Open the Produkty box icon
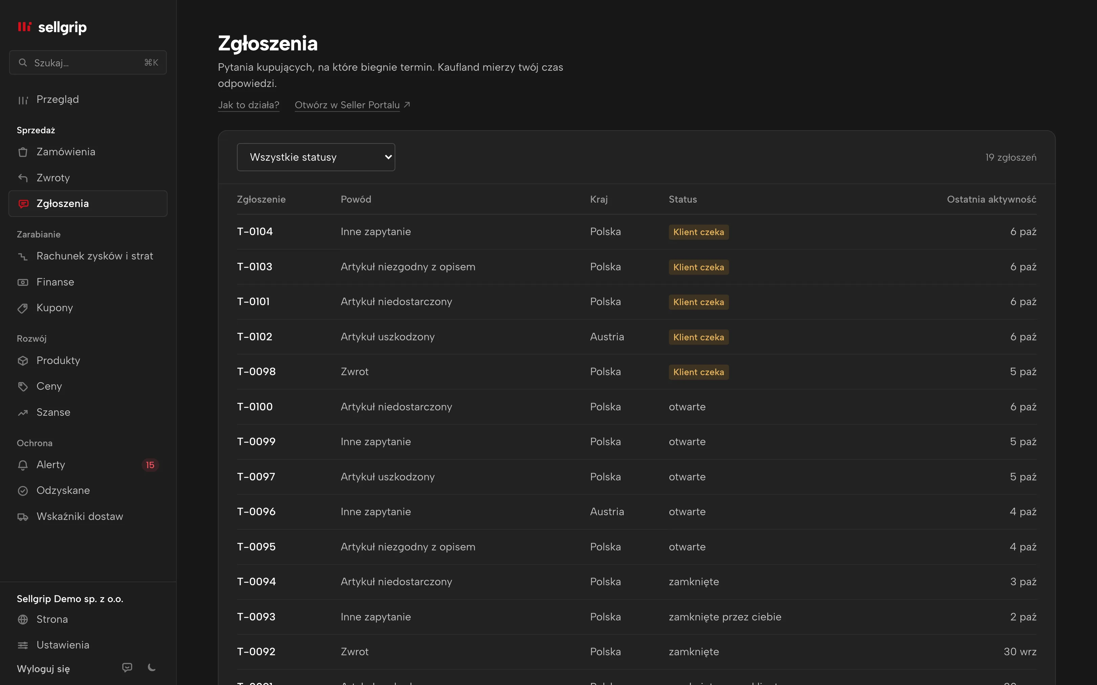The image size is (1097, 685). coord(23,361)
